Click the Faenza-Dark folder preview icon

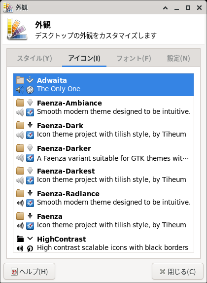(20, 125)
